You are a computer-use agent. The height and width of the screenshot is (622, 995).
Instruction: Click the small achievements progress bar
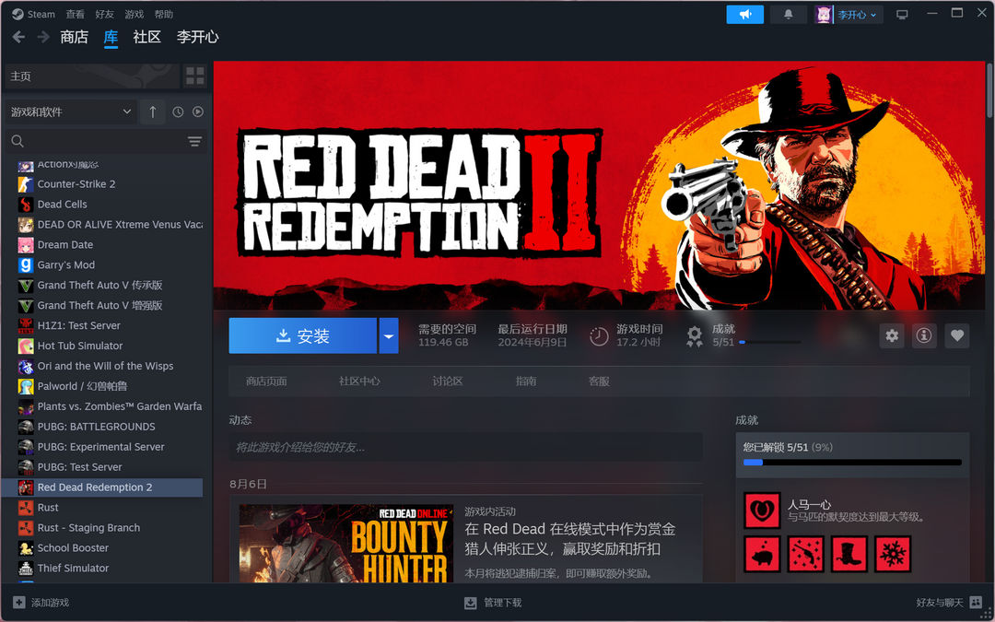(769, 343)
